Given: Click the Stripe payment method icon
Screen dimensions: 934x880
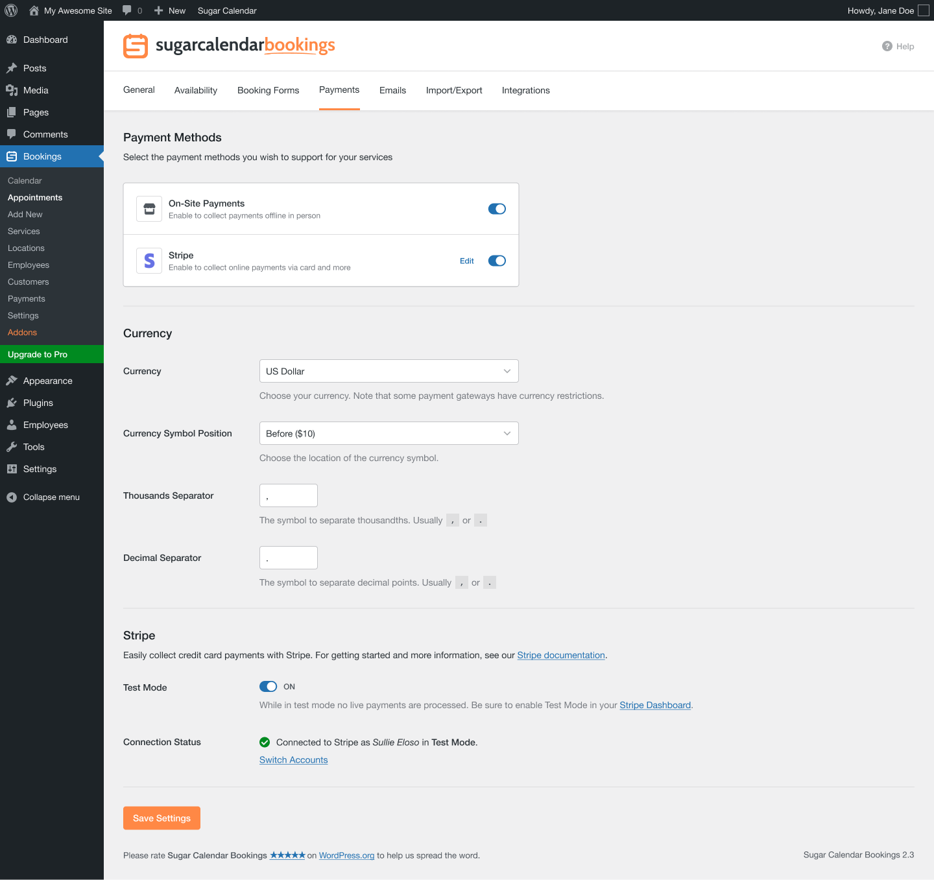Looking at the screenshot, I should pos(149,260).
